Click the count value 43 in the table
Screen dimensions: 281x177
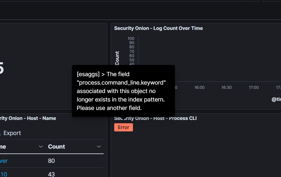pyautogui.click(x=51, y=174)
